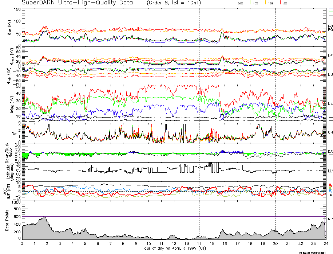Click the 'Hour of day on April, 3 1999 (UT)' label
Viewport: 333px width, 254px height.
point(174,249)
